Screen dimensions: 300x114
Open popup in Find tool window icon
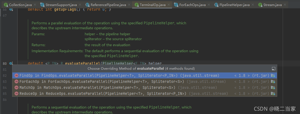[x=273, y=69]
